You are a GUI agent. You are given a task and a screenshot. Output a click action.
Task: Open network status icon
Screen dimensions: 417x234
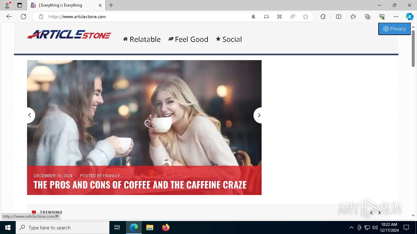click(367, 227)
